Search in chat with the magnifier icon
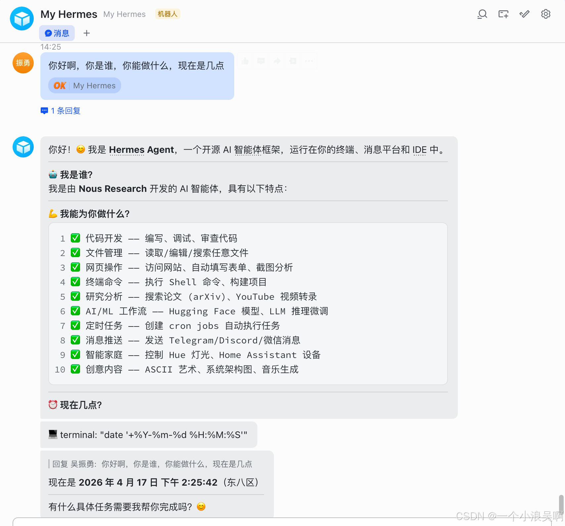 [x=482, y=14]
